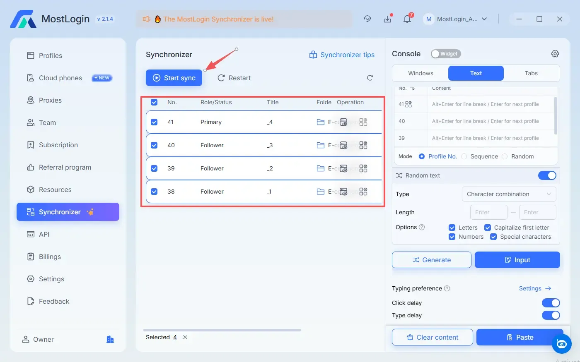Expand the Character combination type dropdown
The image size is (580, 362).
(509, 194)
